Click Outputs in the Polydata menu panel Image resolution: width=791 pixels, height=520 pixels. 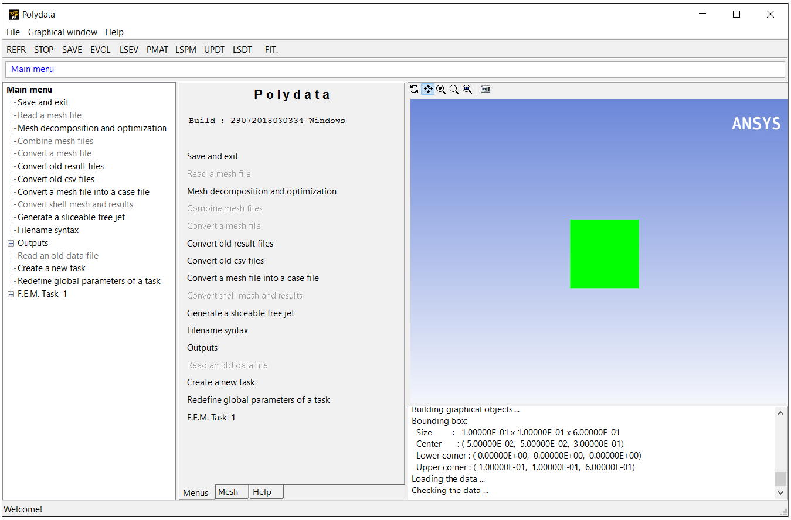click(x=202, y=348)
